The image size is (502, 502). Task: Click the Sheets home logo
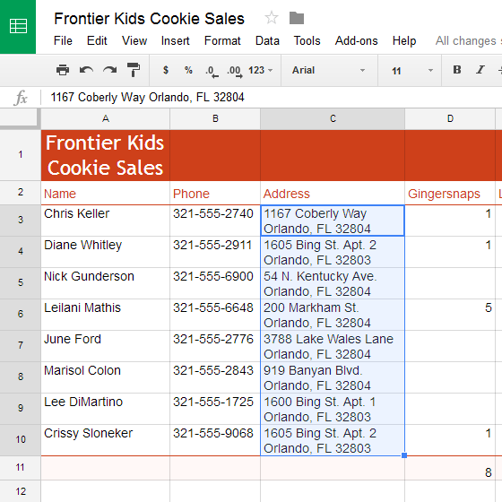[x=18, y=26]
